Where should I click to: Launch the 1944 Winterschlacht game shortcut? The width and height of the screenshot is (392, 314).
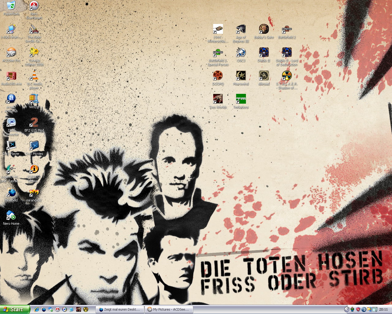[x=218, y=33]
